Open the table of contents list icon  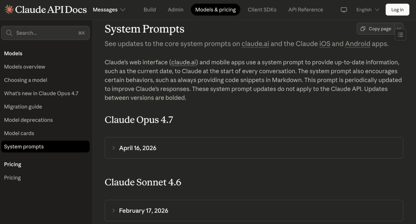tap(400, 35)
